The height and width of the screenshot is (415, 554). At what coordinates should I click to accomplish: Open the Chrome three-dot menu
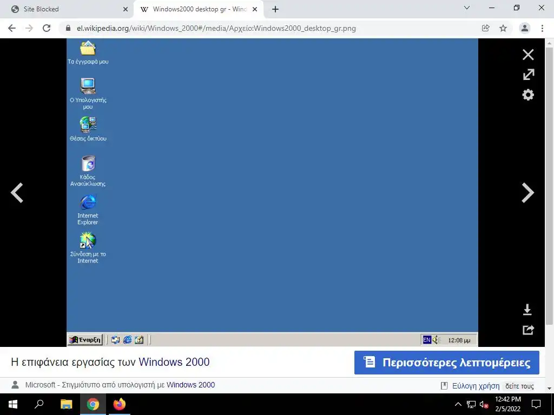542,28
